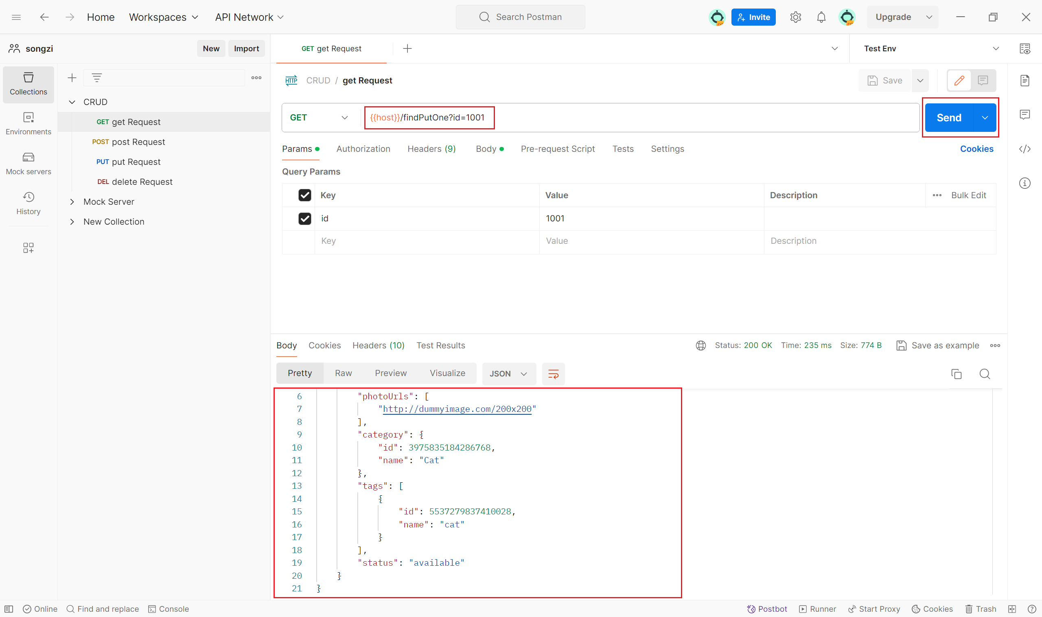Open the comments icon in right sidebar

[x=1024, y=115]
